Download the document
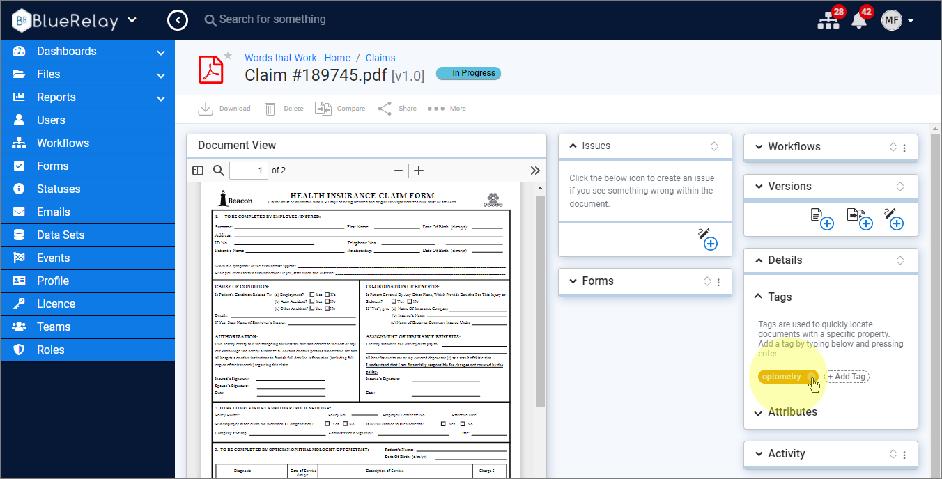942x479 pixels. click(x=224, y=109)
